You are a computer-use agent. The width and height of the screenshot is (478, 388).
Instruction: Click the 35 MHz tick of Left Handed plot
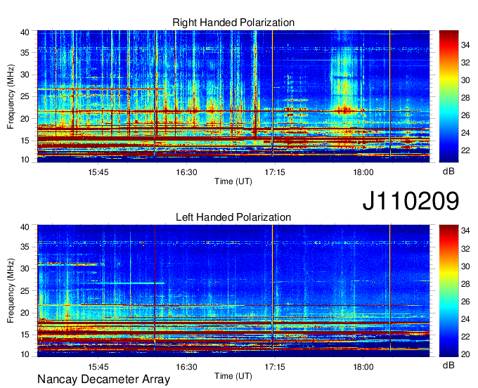[x=25, y=247]
